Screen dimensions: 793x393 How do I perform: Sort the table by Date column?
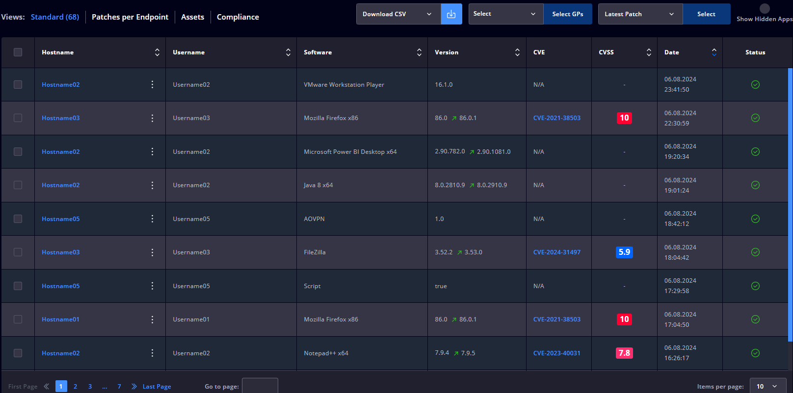coord(714,52)
